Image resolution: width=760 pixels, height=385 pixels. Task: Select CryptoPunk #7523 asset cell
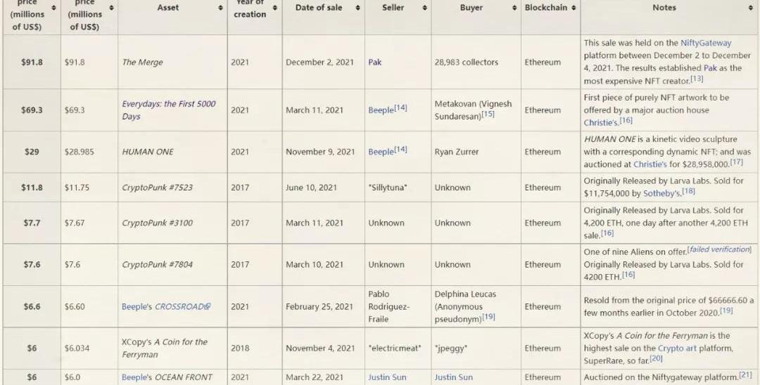[x=172, y=187]
